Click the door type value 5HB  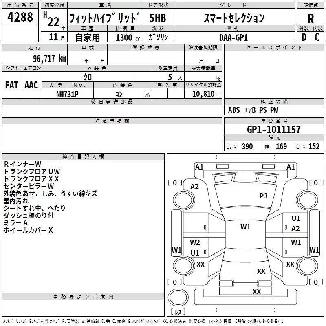click(158, 18)
